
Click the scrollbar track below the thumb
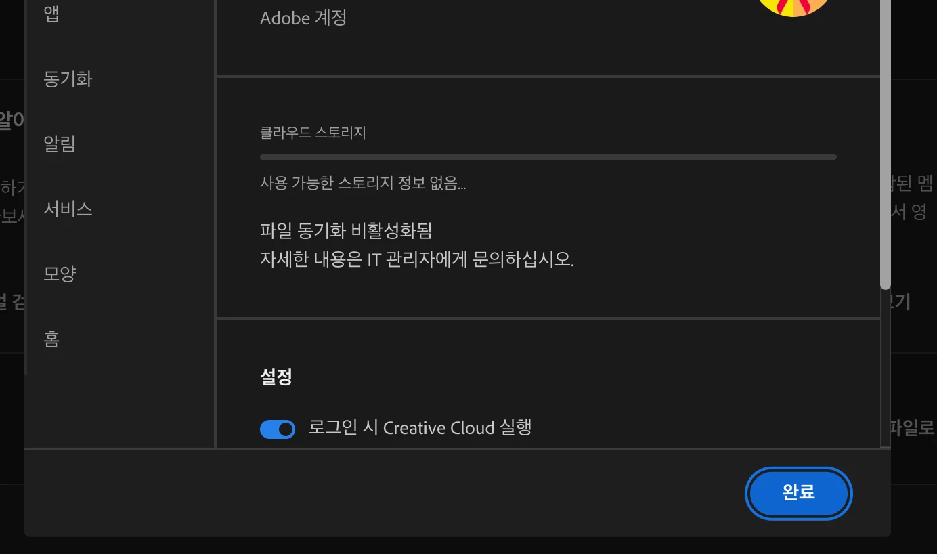[x=885, y=369]
